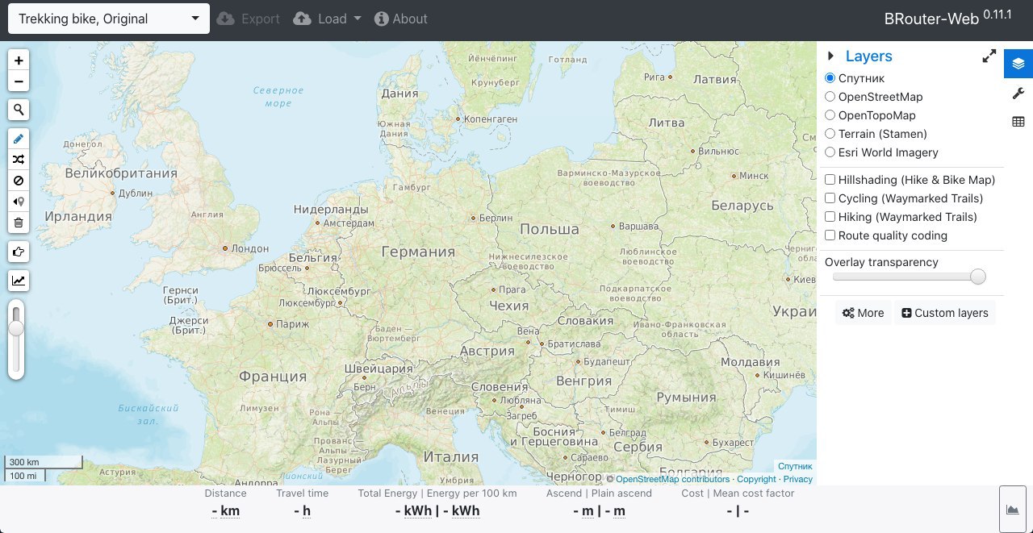This screenshot has height=533, width=1033.
Task: Click the Layers heading text
Action: pyautogui.click(x=869, y=56)
